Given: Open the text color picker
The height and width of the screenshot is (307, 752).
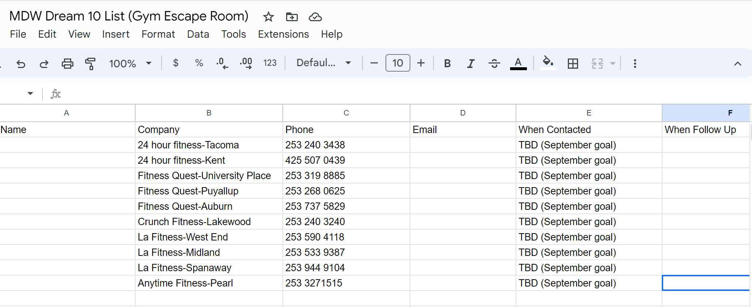Looking at the screenshot, I should pos(518,64).
